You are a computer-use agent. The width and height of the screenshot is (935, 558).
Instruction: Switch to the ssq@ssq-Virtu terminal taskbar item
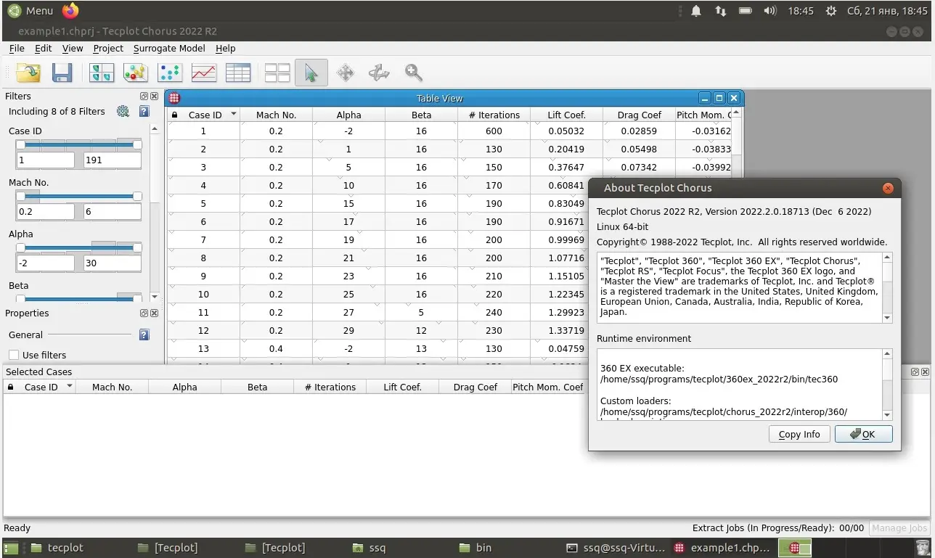pos(615,548)
